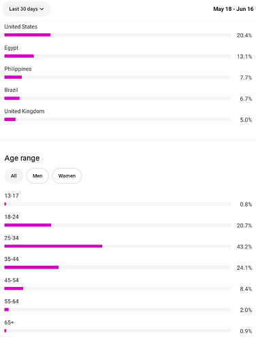Click the 25-34 age range bar
The height and width of the screenshot is (340, 256).
[117, 246]
